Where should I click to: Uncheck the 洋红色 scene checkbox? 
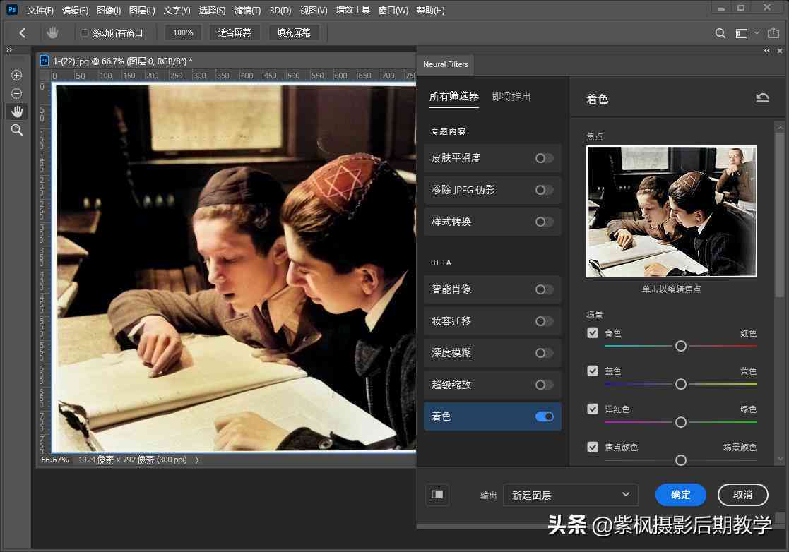pyautogui.click(x=593, y=409)
